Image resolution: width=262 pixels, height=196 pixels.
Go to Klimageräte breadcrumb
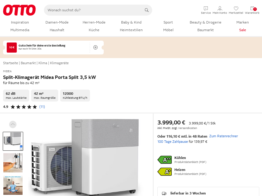pos(59,63)
